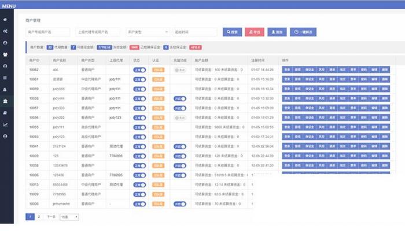Open the home icon in the sidebar

[x=5, y=20]
